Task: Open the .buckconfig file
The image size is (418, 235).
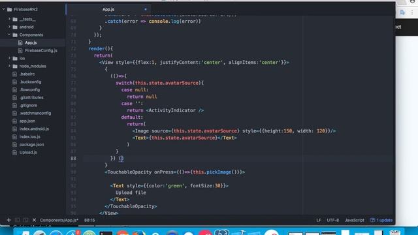Action: [30, 82]
